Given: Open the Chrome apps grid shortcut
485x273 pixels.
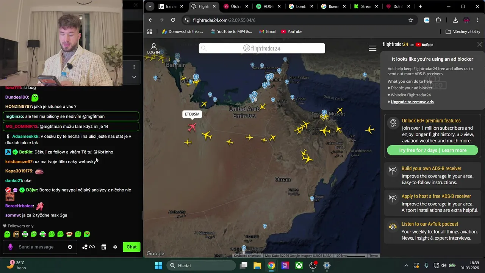Looking at the screenshot, I should point(150,31).
